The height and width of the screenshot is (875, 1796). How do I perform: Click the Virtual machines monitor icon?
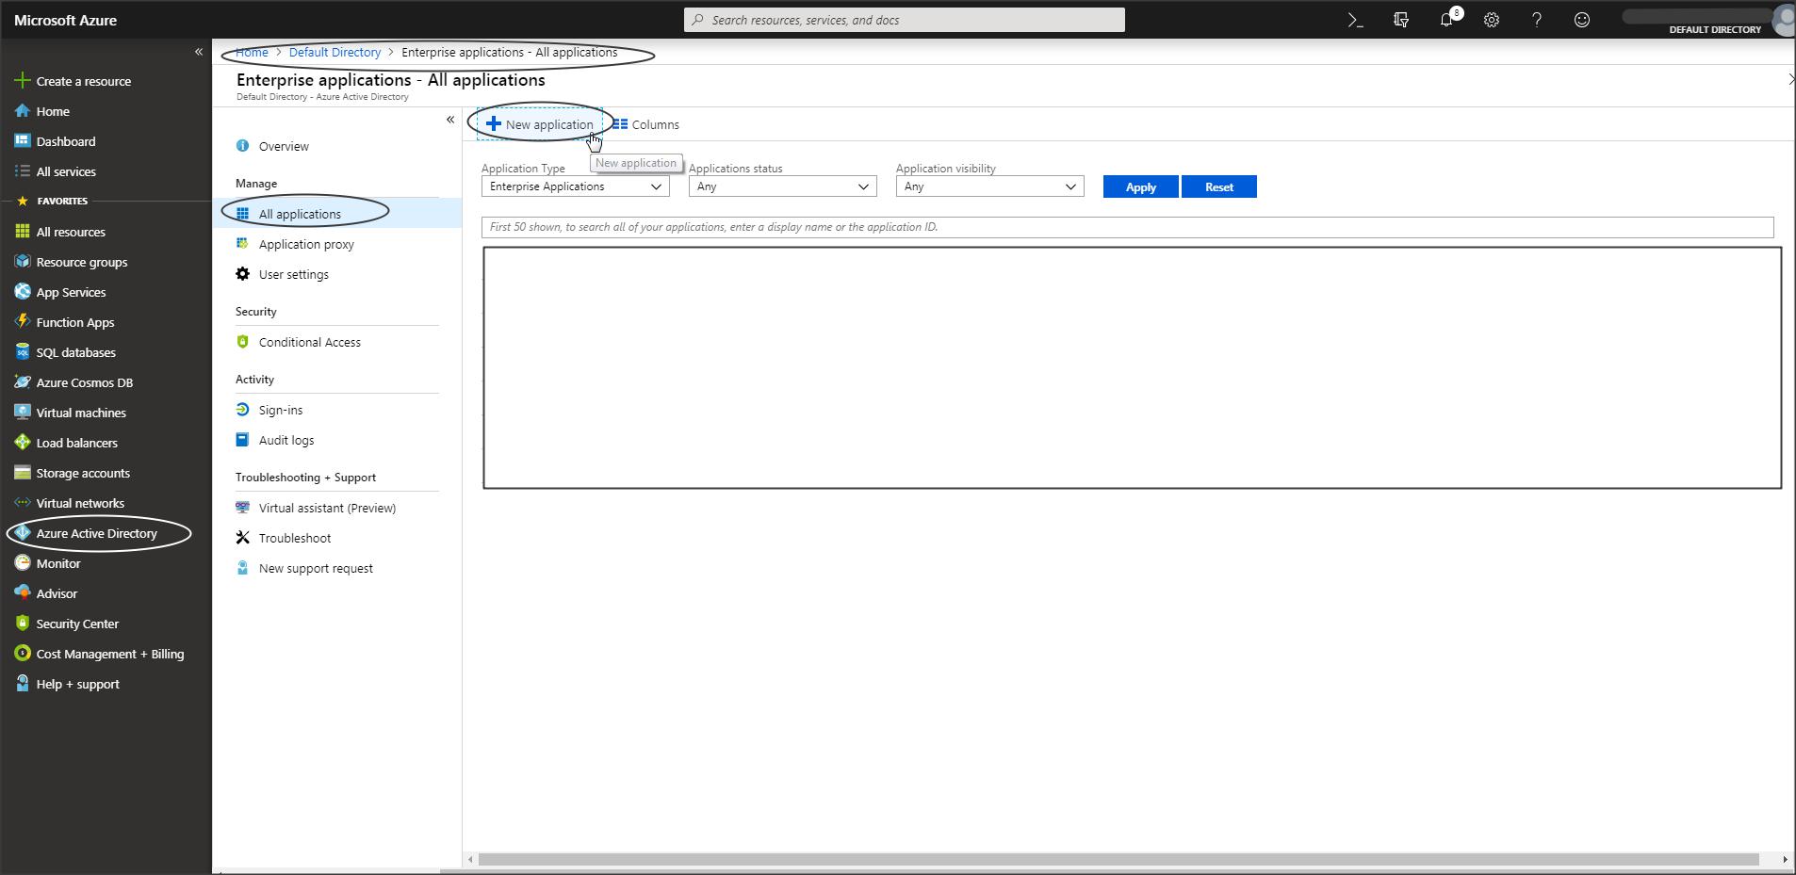(23, 413)
